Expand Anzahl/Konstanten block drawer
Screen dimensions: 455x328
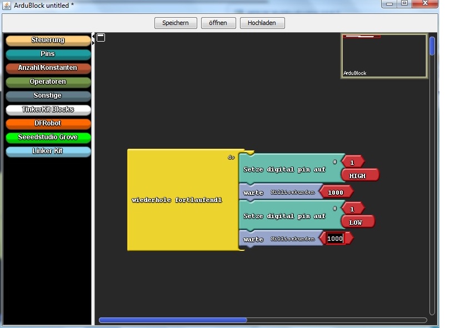(x=48, y=68)
